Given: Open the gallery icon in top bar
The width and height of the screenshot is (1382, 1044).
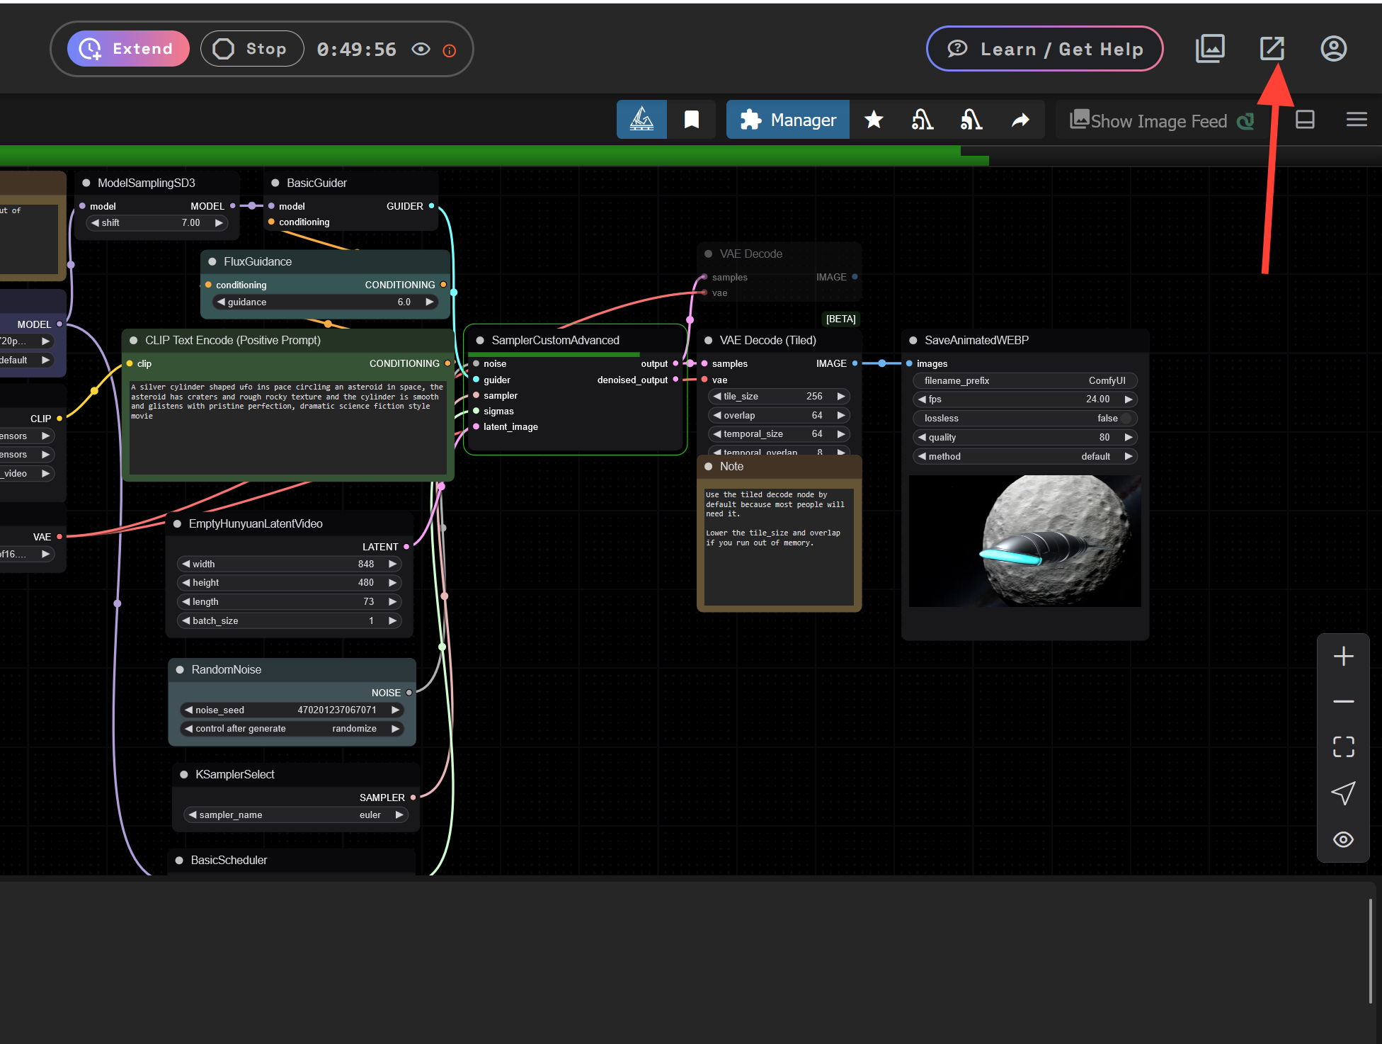Looking at the screenshot, I should point(1210,48).
